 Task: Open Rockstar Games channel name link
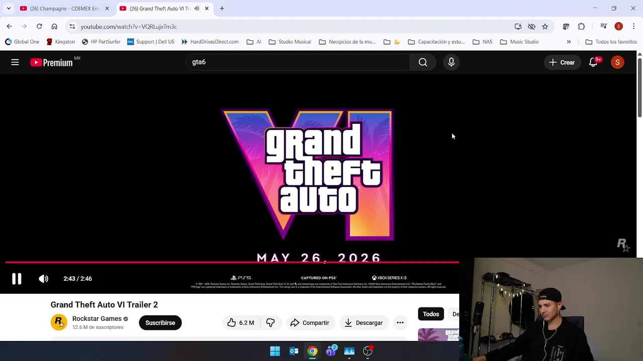(97, 319)
